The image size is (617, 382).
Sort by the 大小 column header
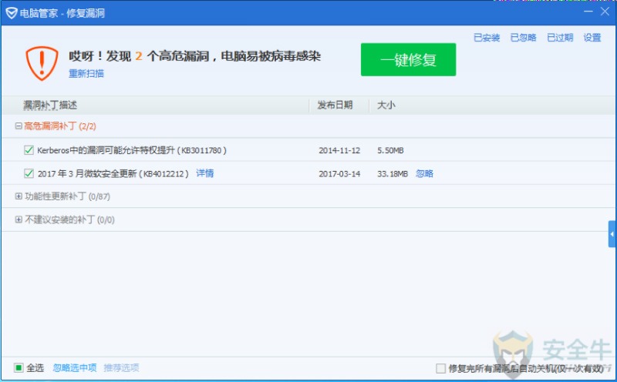[x=386, y=105]
